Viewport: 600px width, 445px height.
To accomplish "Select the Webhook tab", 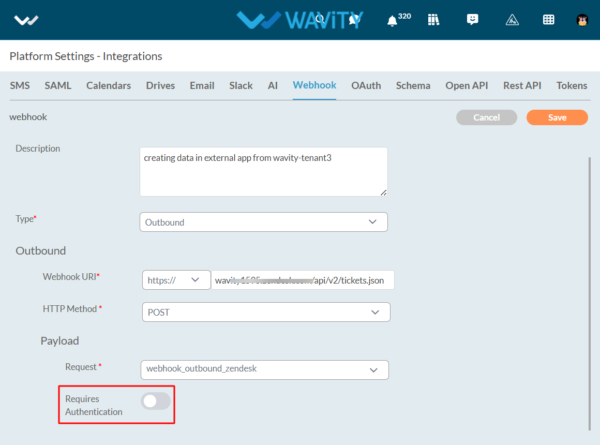I will (314, 85).
